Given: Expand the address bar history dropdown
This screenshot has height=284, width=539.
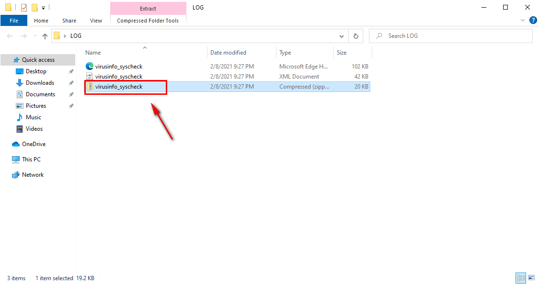Looking at the screenshot, I should tap(341, 36).
